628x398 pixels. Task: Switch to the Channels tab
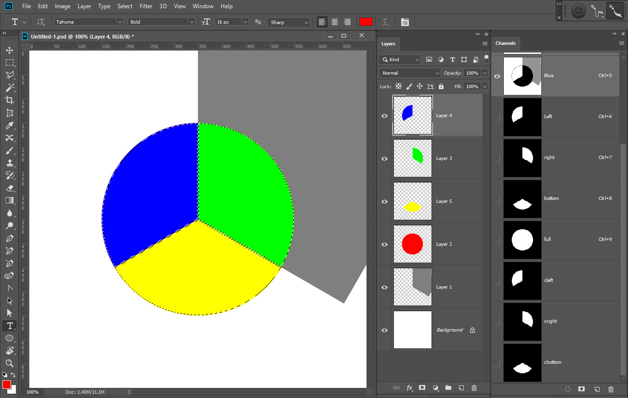tap(506, 43)
